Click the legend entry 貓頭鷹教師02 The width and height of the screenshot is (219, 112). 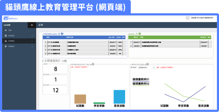click(x=141, y=84)
